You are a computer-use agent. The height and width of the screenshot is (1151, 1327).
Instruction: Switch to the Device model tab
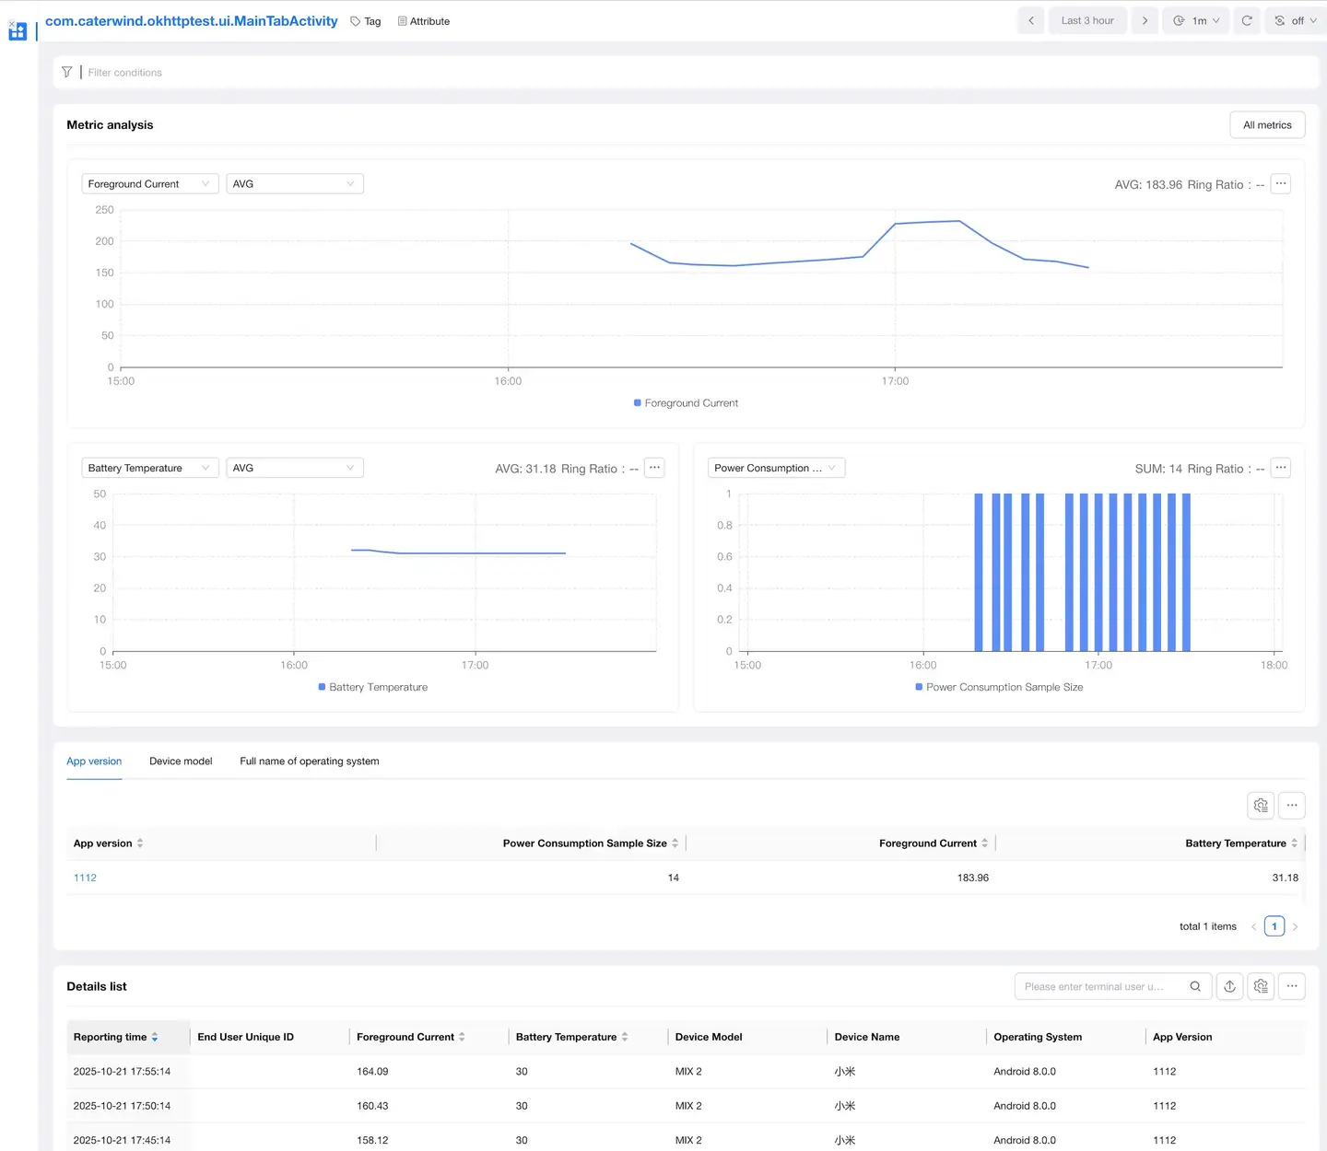coord(181,762)
